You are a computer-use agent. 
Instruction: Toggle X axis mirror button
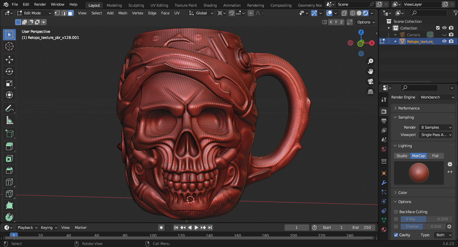(x=331, y=22)
